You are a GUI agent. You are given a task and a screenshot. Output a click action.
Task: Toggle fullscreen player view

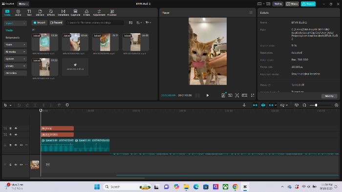coord(253,95)
